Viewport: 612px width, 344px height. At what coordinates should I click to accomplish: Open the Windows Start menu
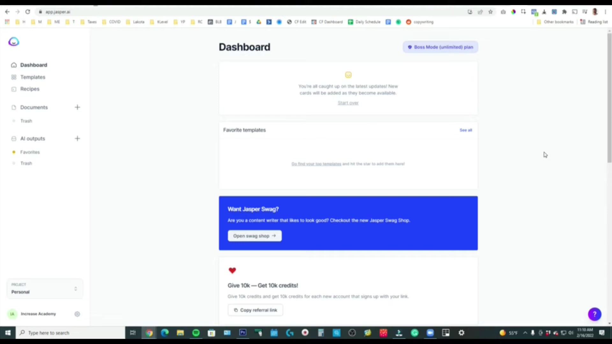point(8,333)
